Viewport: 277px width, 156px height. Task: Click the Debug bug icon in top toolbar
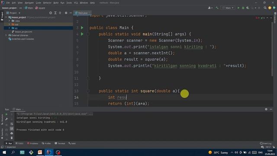pyautogui.click(x=243, y=8)
